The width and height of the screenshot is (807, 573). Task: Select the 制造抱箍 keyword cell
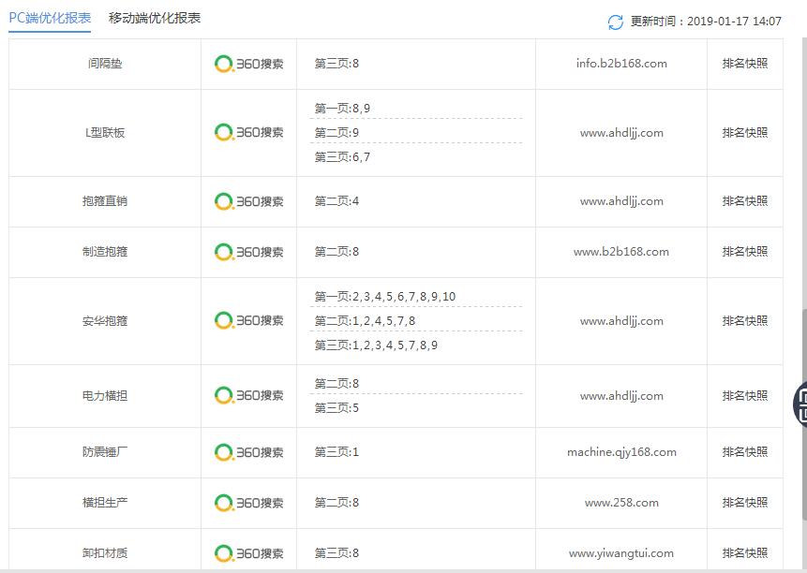coord(105,252)
